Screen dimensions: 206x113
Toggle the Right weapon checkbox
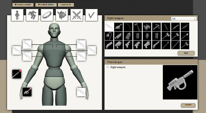coord(108,67)
